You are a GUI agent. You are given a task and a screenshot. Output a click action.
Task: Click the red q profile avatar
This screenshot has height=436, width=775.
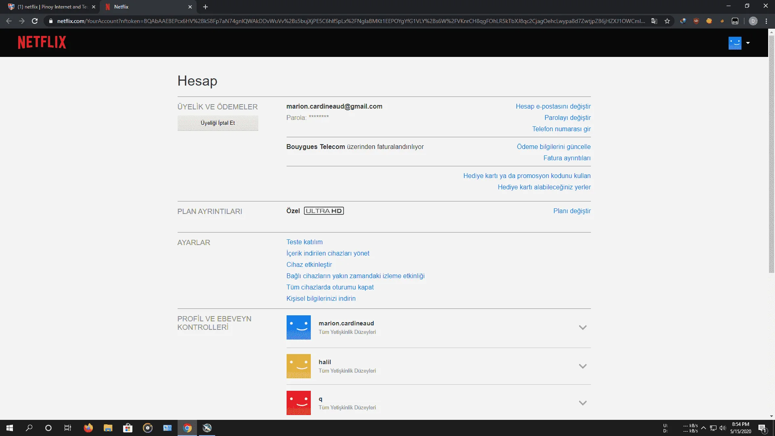pos(299,403)
